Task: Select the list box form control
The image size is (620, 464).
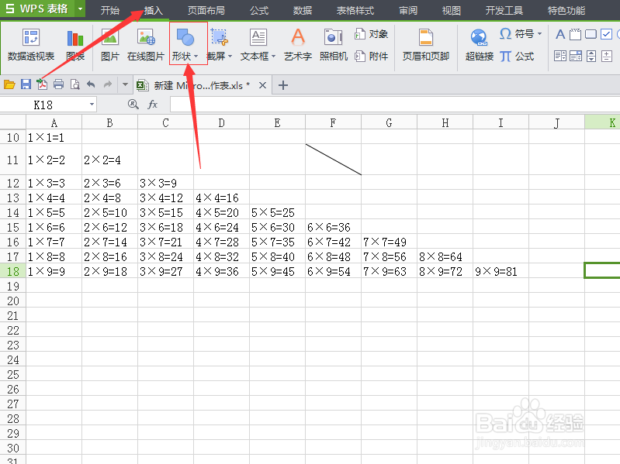Action: pos(560,56)
